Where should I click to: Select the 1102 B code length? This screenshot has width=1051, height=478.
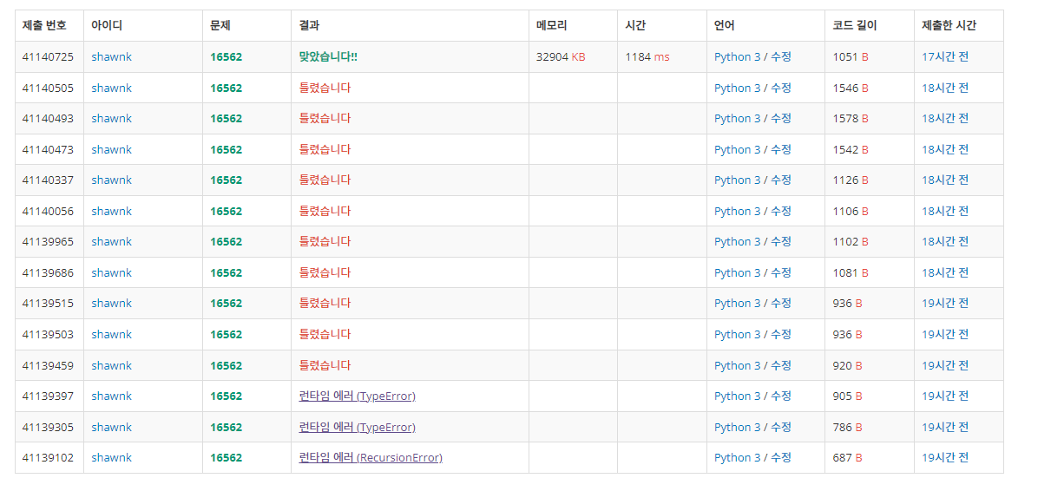pyautogui.click(x=851, y=241)
